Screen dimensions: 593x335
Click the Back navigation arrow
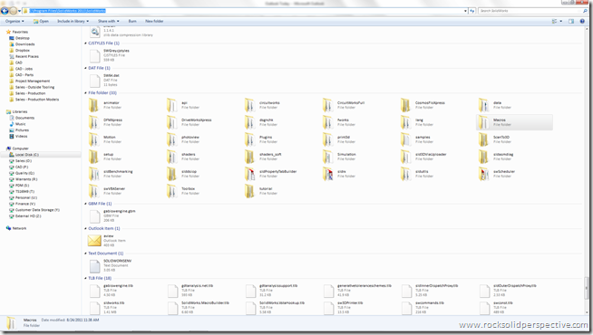[x=5, y=11]
